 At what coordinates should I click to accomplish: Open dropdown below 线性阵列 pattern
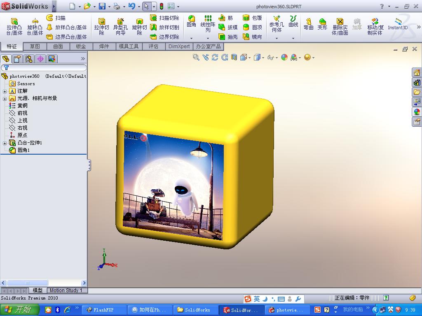tap(208, 38)
